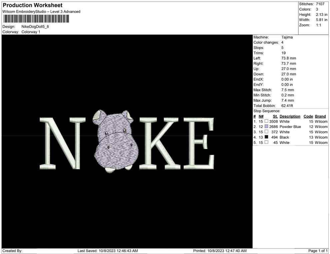The image size is (330, 254).
Task: Click the white swatch for stop 5
Action: (x=266, y=142)
